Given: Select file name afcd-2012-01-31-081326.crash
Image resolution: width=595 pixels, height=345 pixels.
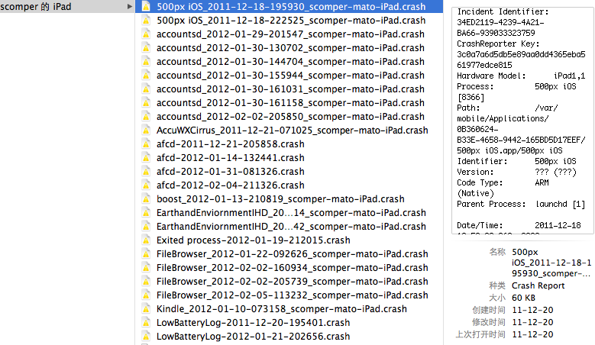Looking at the screenshot, I should (231, 172).
